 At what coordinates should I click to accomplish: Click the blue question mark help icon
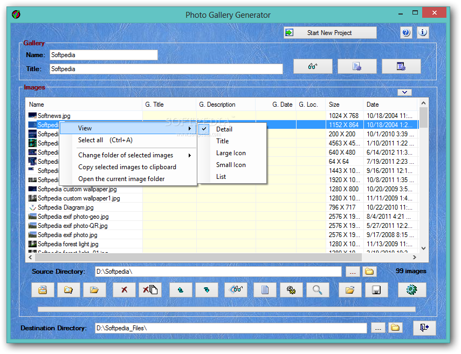coord(406,32)
